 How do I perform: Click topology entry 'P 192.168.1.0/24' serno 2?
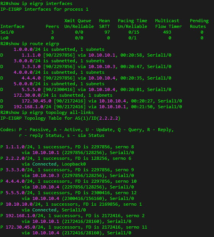tap(72, 216)
